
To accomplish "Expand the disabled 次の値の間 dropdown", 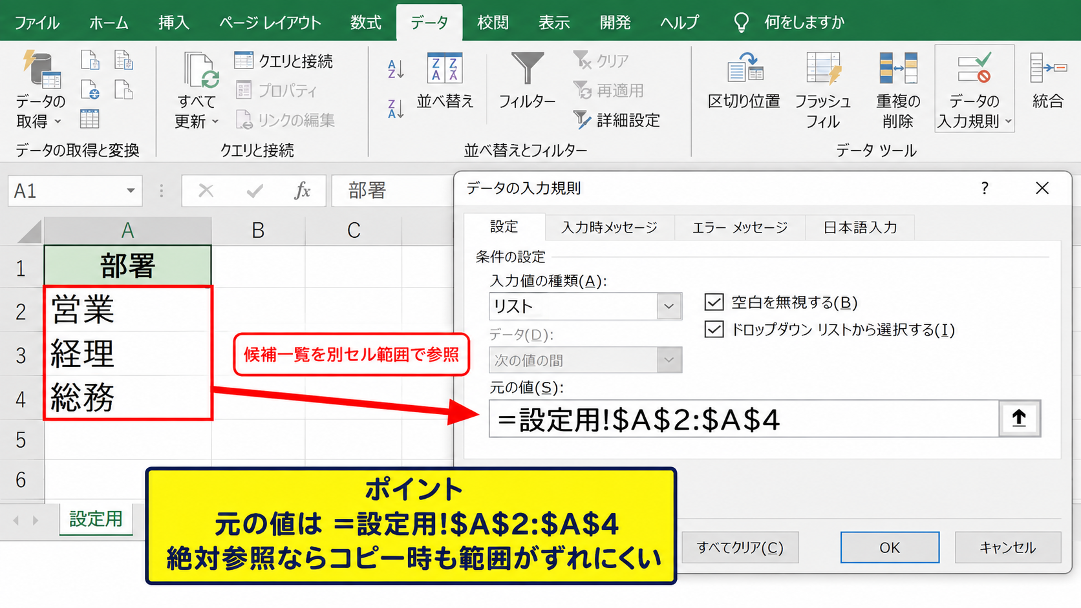I will pos(669,360).
